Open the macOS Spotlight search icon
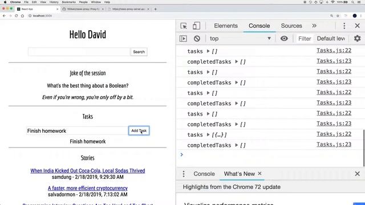Screen dimensions: 365x205 click(x=353, y=2)
